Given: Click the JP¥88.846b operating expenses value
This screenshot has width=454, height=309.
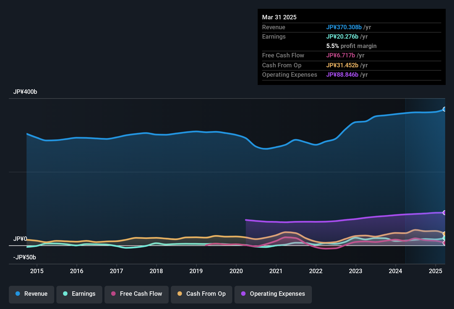Looking at the screenshot, I should 342,74.
